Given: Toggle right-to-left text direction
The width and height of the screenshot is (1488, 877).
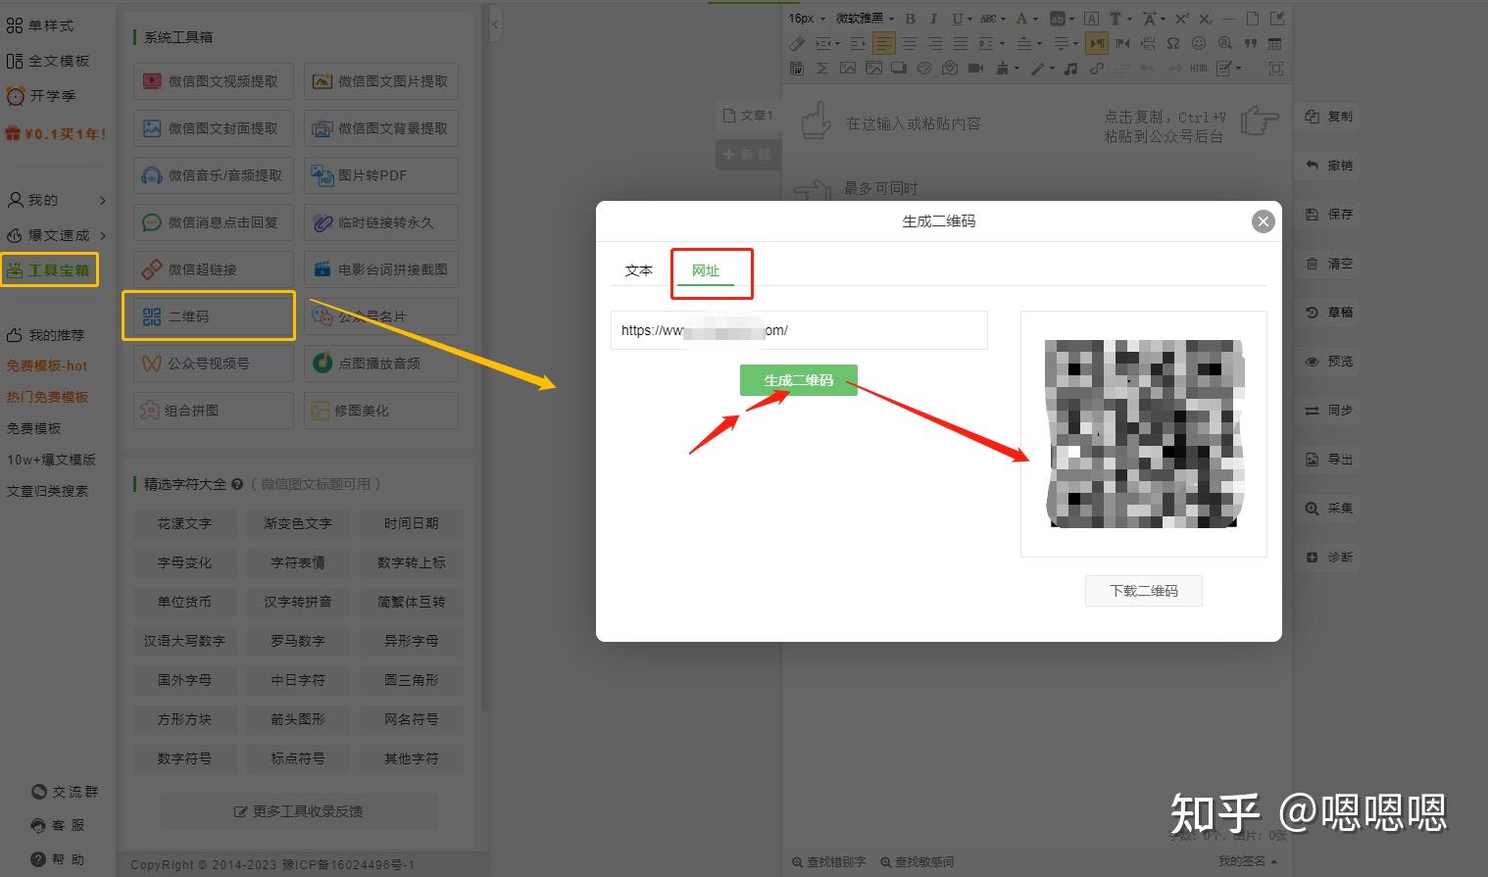Looking at the screenshot, I should [1122, 43].
